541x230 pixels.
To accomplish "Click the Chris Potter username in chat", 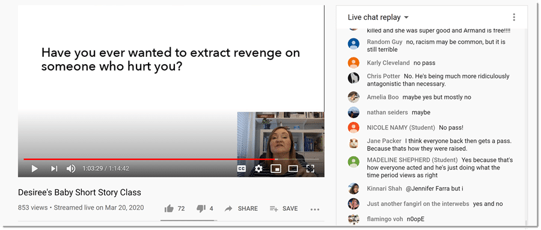I will (x=384, y=76).
